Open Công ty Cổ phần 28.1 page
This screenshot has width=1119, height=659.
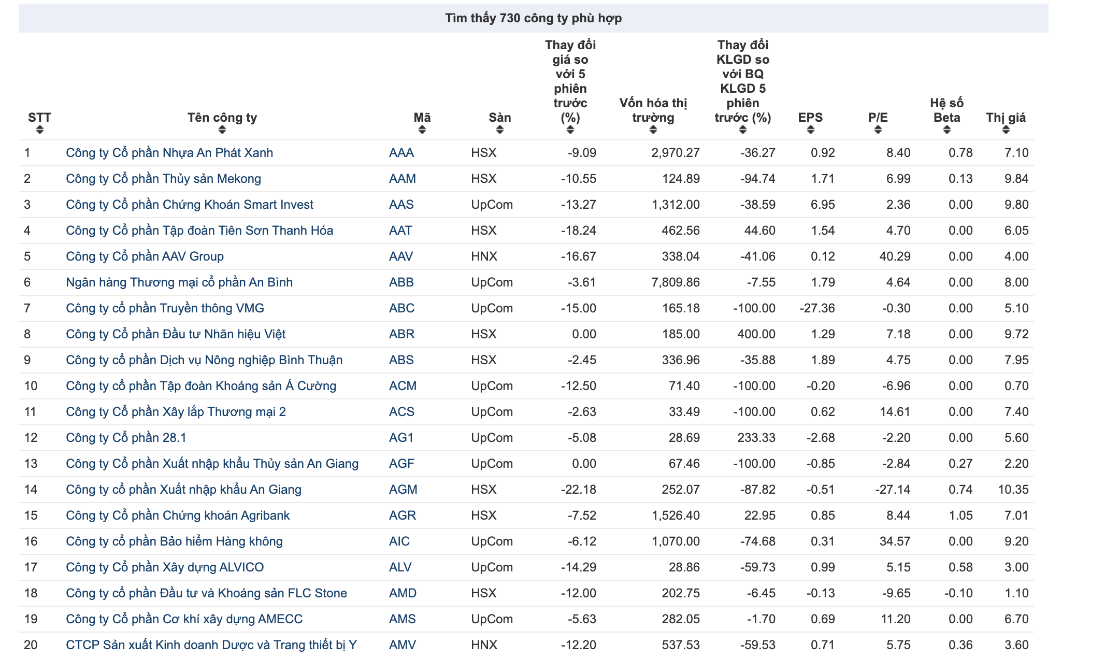[x=126, y=438]
